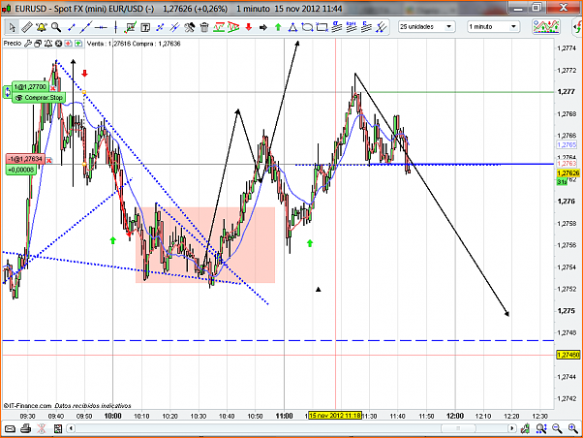Click the 1,27460 yellow price label
The height and width of the screenshot is (438, 583).
tap(568, 355)
